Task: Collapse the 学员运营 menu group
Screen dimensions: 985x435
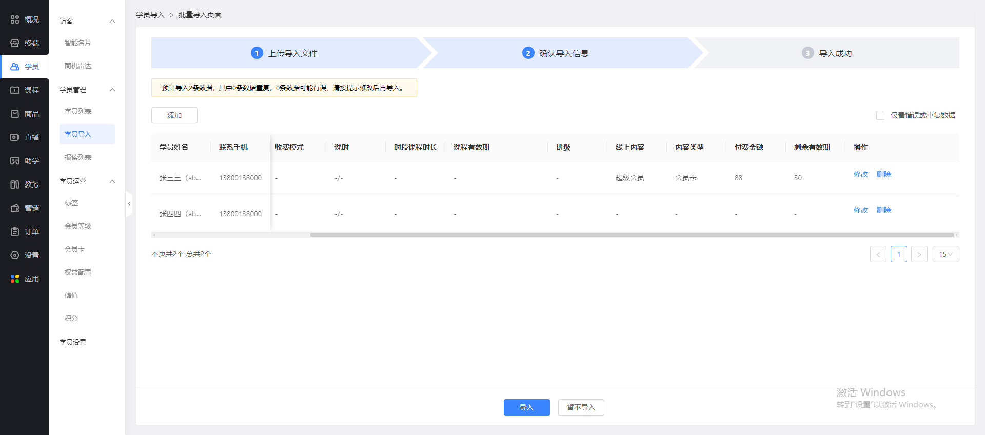Action: pos(112,181)
